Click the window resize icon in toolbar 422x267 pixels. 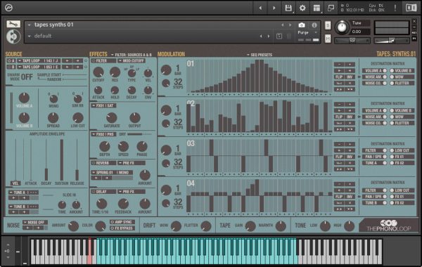click(331, 8)
